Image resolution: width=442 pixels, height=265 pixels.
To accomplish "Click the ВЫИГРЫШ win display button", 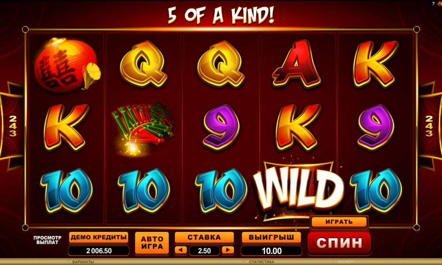I will (271, 238).
